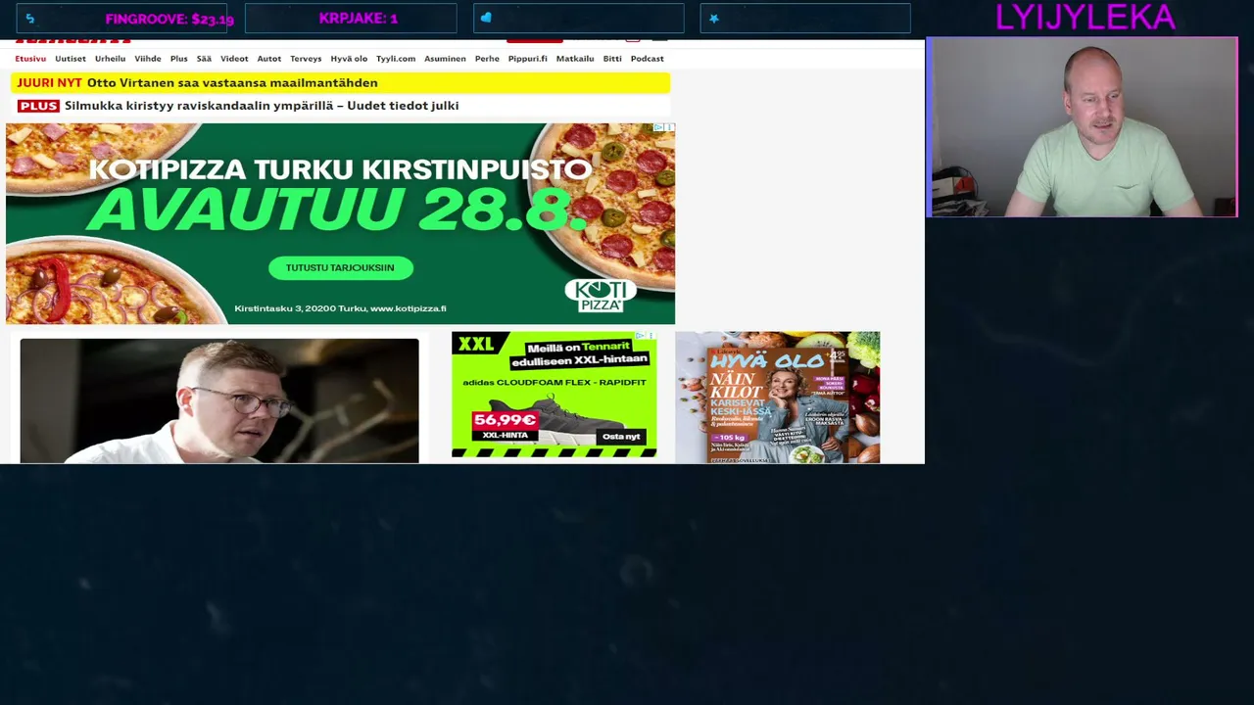Open the Pippuri.fi link

coord(528,59)
